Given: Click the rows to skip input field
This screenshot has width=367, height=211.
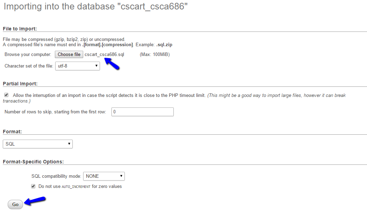Looking at the screenshot, I should (142, 112).
